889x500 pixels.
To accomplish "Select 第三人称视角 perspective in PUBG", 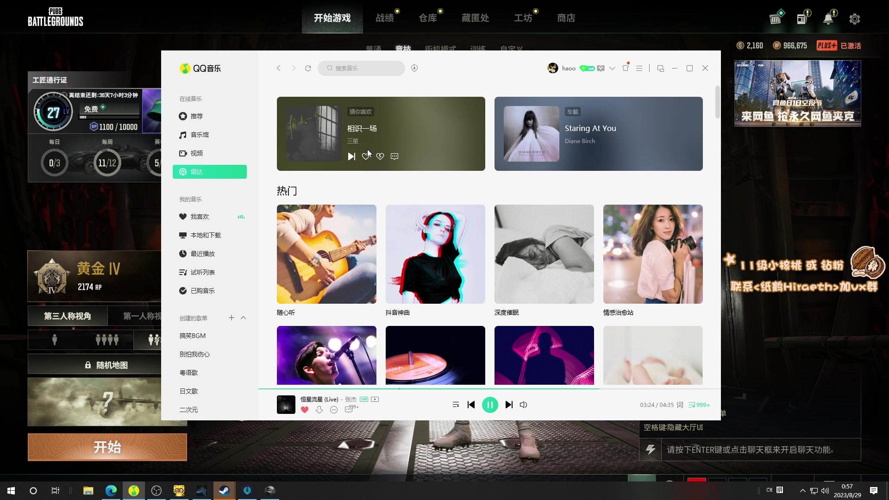I will click(x=68, y=316).
